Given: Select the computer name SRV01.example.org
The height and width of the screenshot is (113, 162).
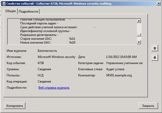Looking at the screenshot, I should click(119, 75).
